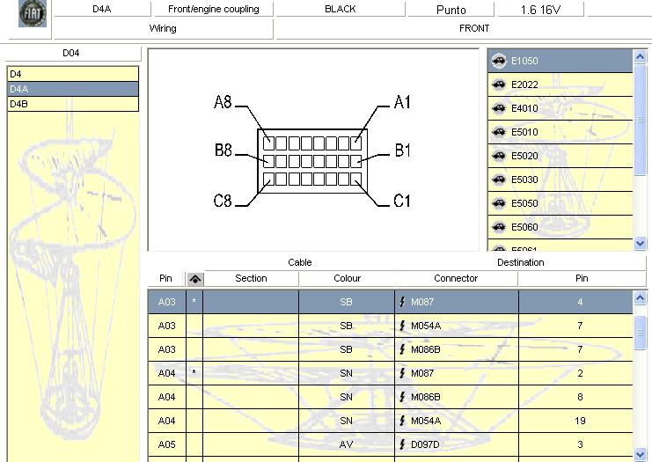
Task: Select connector M087 in A04 row
Action: pos(457,373)
